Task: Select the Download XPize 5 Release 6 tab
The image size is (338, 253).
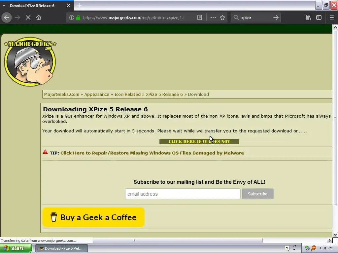Action: (x=37, y=6)
